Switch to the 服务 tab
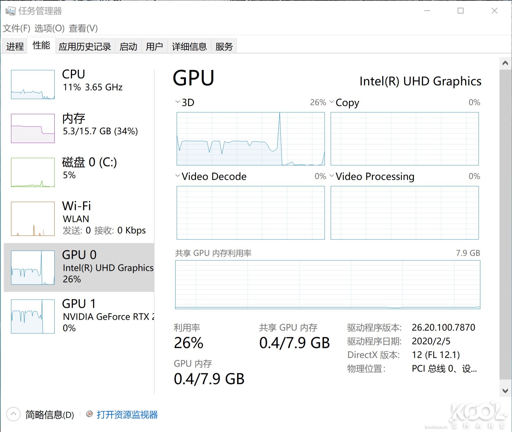This screenshot has height=432, width=512. click(x=224, y=46)
